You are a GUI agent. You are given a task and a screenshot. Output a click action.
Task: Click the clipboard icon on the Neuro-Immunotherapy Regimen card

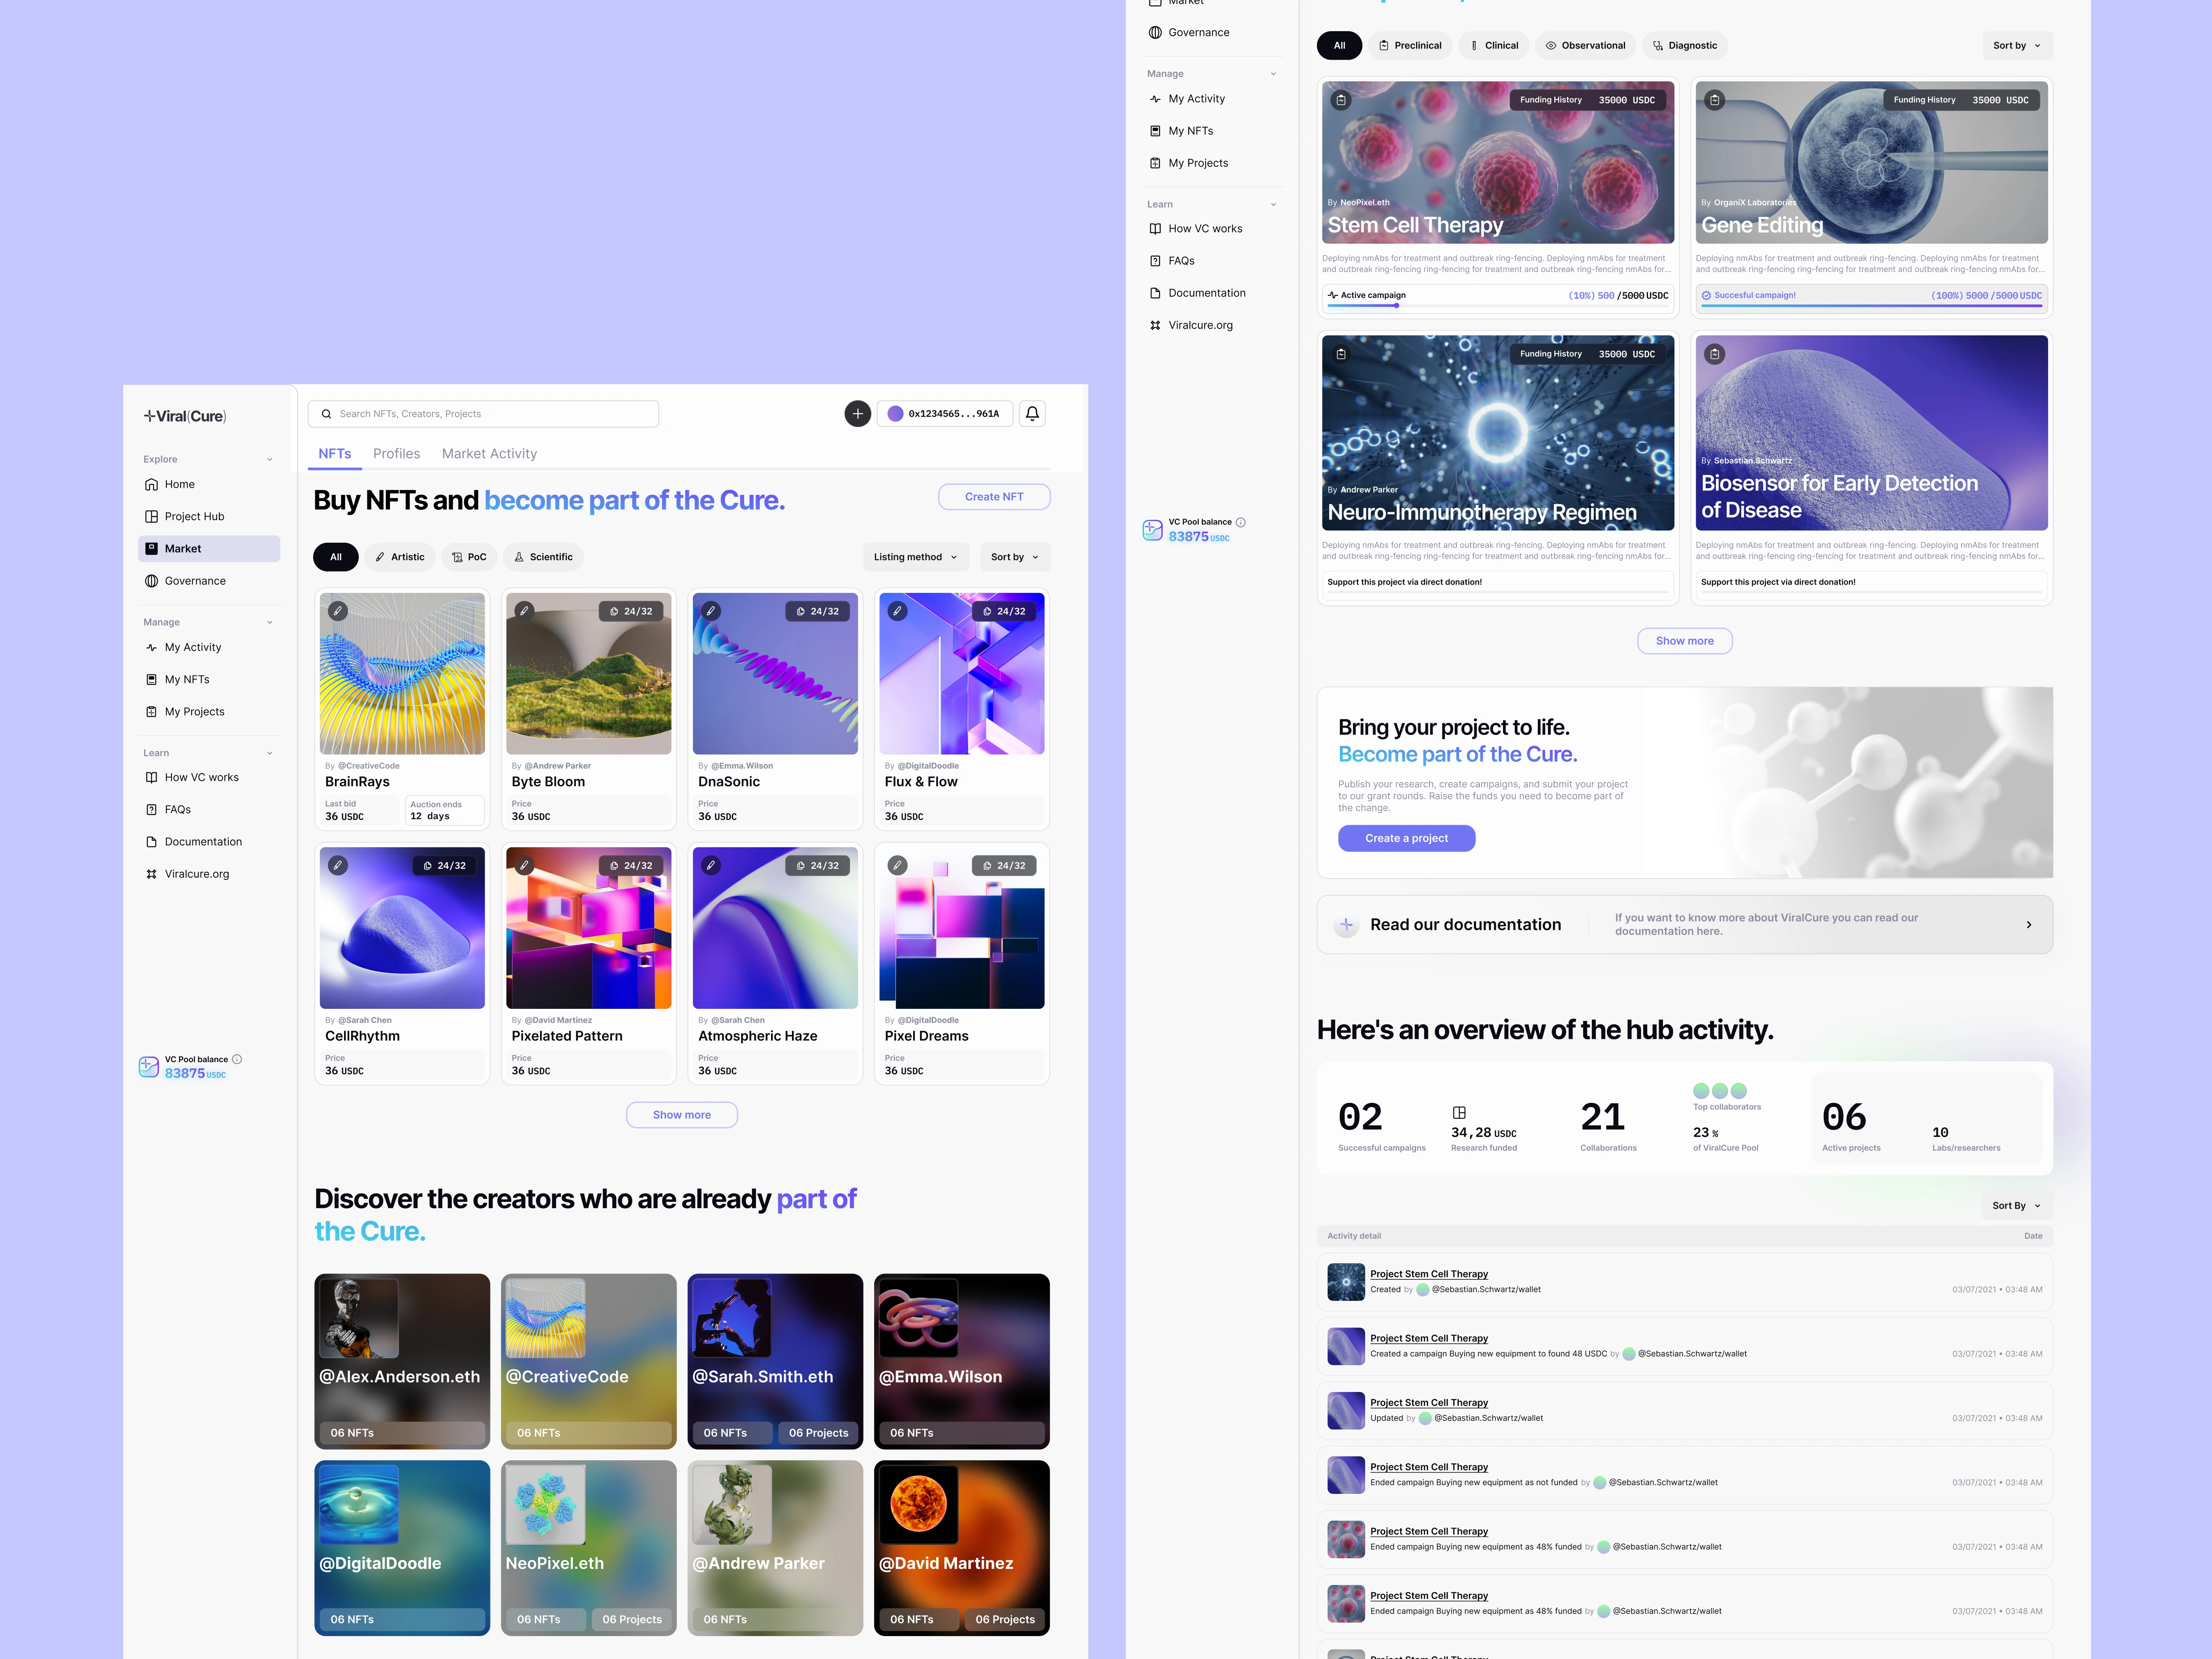click(x=1341, y=354)
